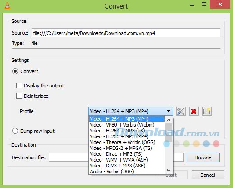The image size is (233, 188).
Task: Maximize the Convert dialog window
Action: pyautogui.click(x=204, y=4)
